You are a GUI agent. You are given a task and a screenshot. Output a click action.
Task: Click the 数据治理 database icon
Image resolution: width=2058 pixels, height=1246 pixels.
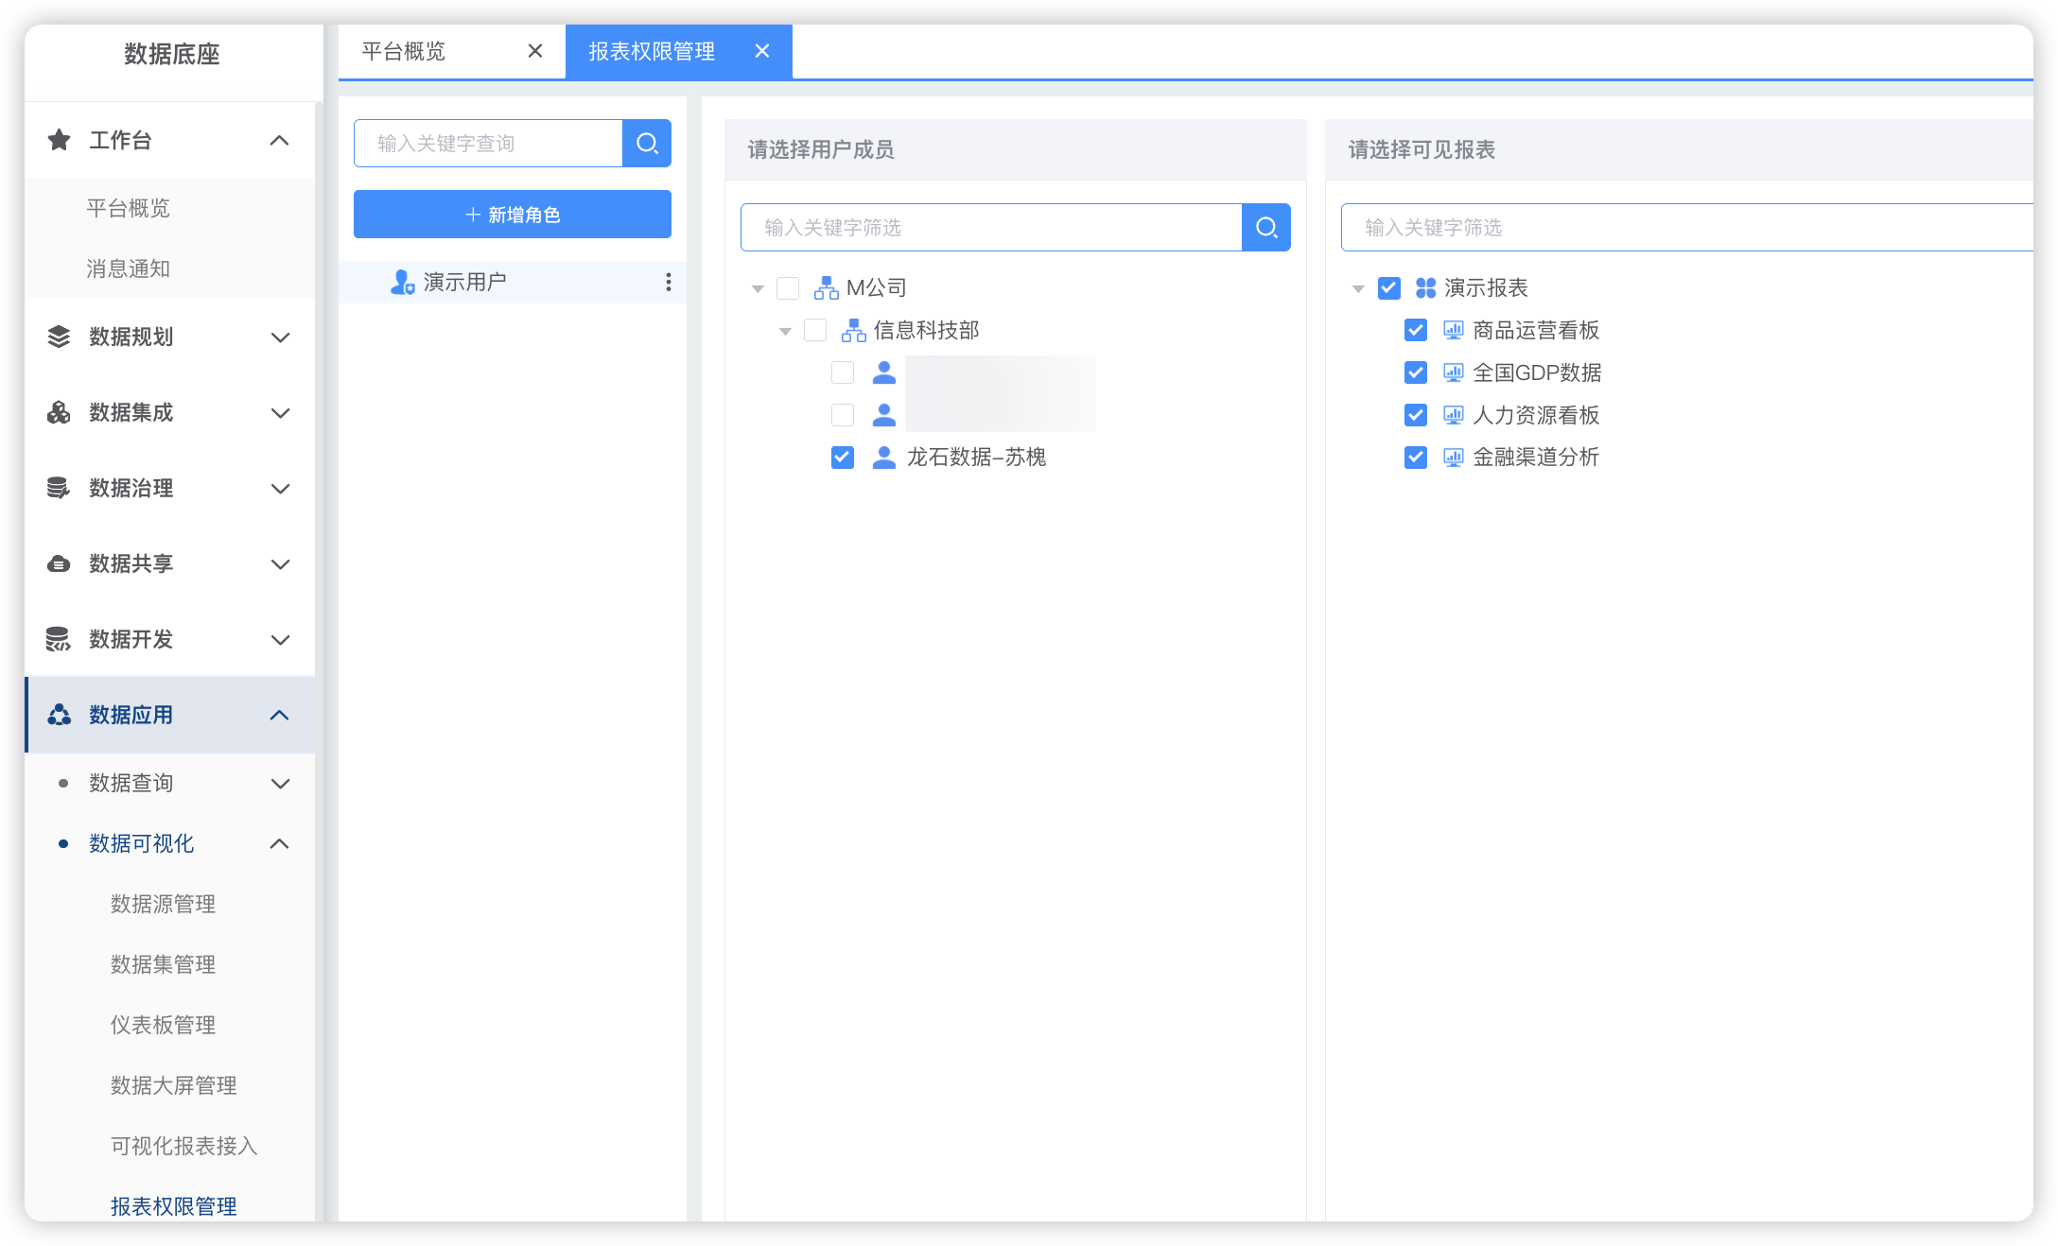[59, 488]
